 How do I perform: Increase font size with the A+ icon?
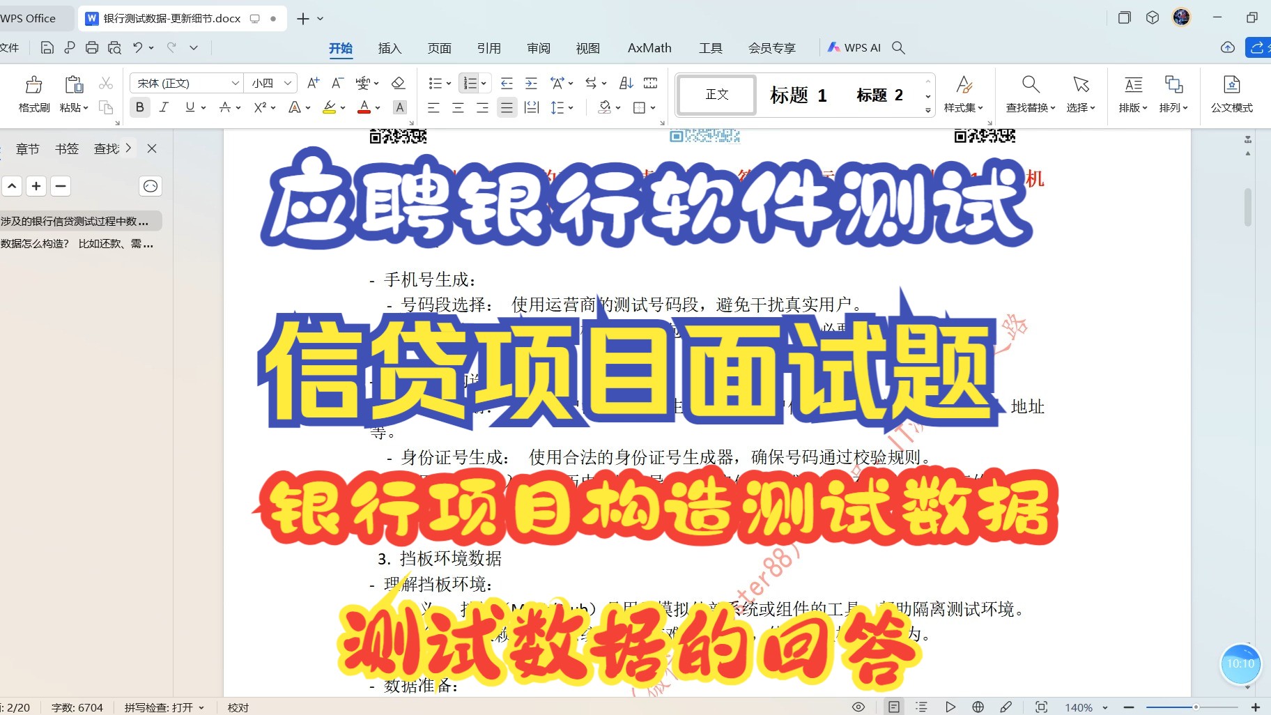pos(314,83)
